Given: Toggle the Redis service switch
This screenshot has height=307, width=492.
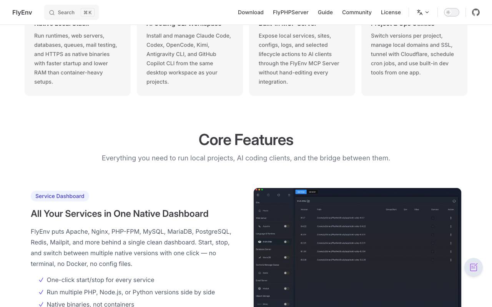Looking at the screenshot, I should tap(286, 273).
